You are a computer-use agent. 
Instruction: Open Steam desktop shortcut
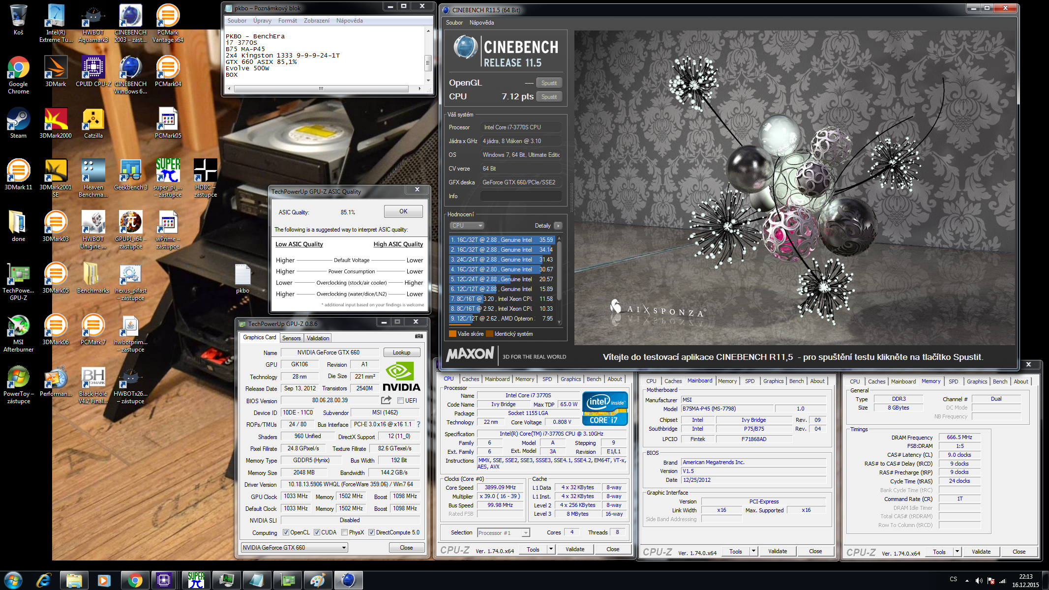click(18, 123)
